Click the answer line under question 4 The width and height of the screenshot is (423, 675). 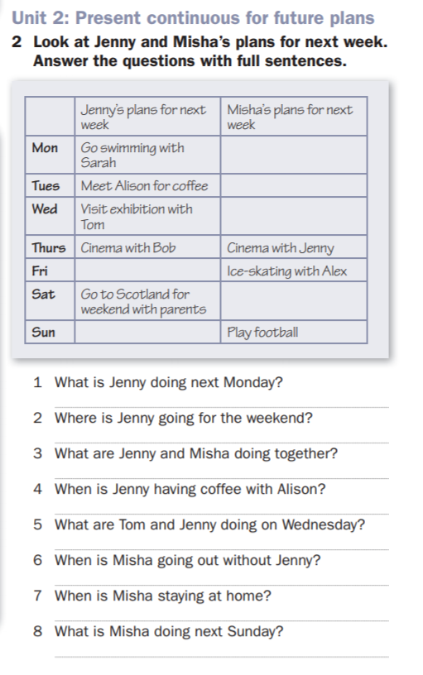coord(221,513)
